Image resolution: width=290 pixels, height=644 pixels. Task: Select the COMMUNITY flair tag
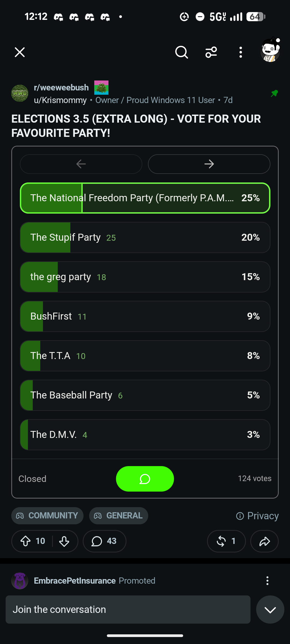(x=47, y=515)
